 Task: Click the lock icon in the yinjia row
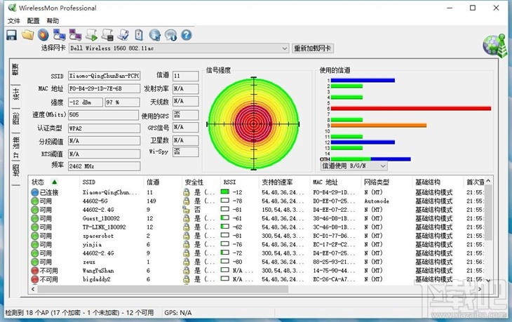point(186,245)
